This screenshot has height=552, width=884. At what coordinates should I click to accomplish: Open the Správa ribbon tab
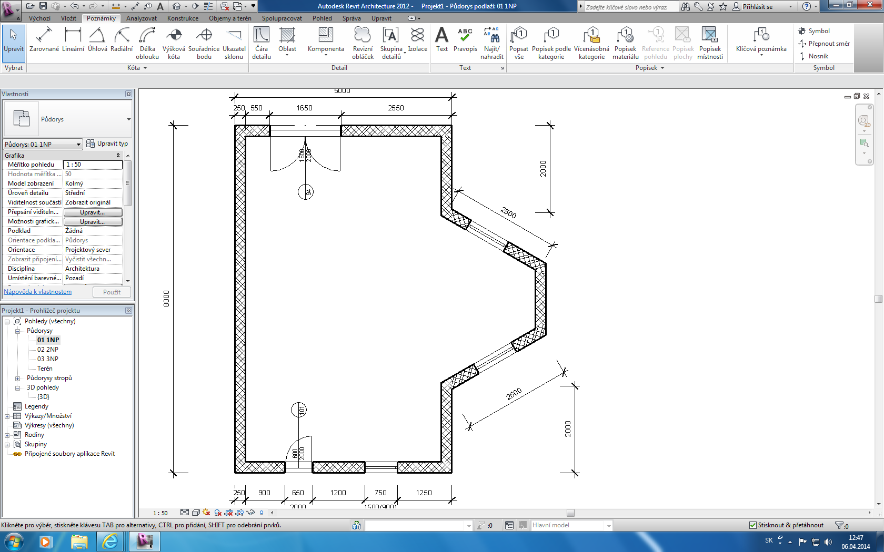tap(351, 18)
